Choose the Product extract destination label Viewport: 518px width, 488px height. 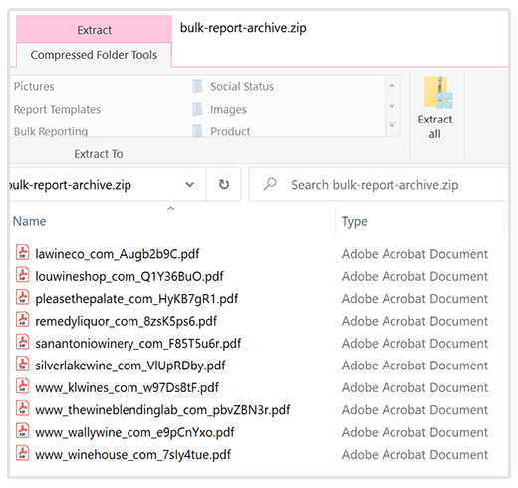click(x=230, y=131)
